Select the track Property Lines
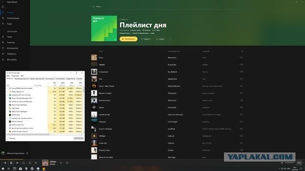Screen dimensions: 305x171 pyautogui.click(x=104, y=150)
